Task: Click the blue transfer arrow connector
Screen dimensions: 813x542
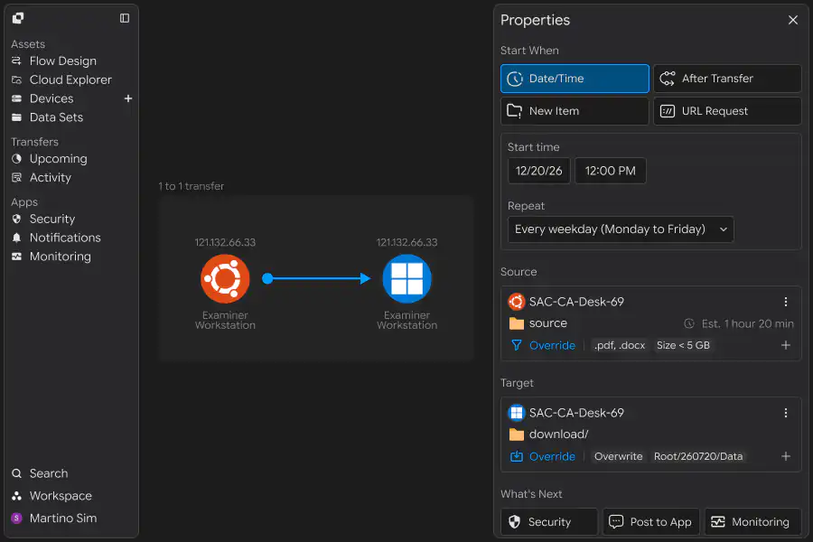Action: (316, 278)
